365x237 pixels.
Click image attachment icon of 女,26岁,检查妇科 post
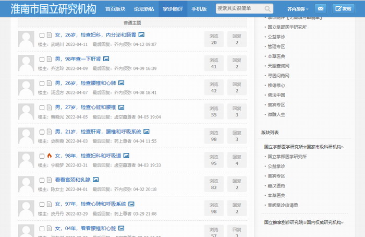coord(141,35)
